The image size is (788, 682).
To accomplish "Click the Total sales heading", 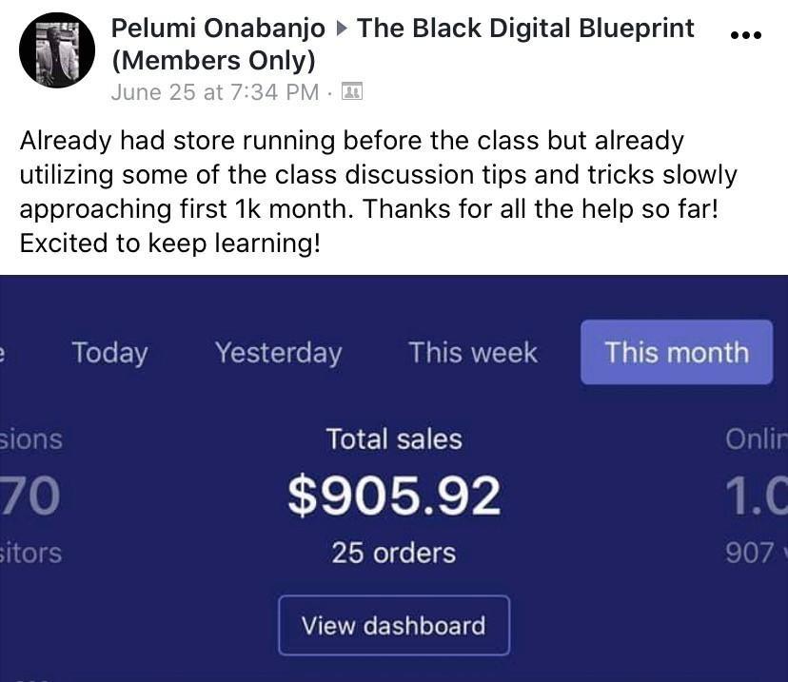I will (394, 438).
